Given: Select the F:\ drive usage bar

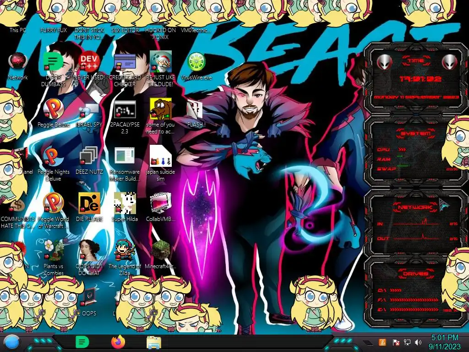Looking at the screenshot, I should (x=414, y=300).
